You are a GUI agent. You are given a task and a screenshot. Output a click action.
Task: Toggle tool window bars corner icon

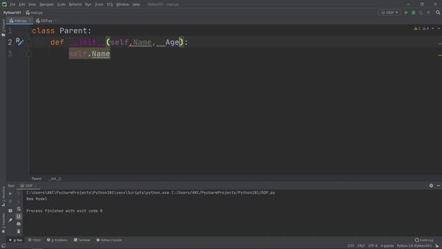click(3, 246)
